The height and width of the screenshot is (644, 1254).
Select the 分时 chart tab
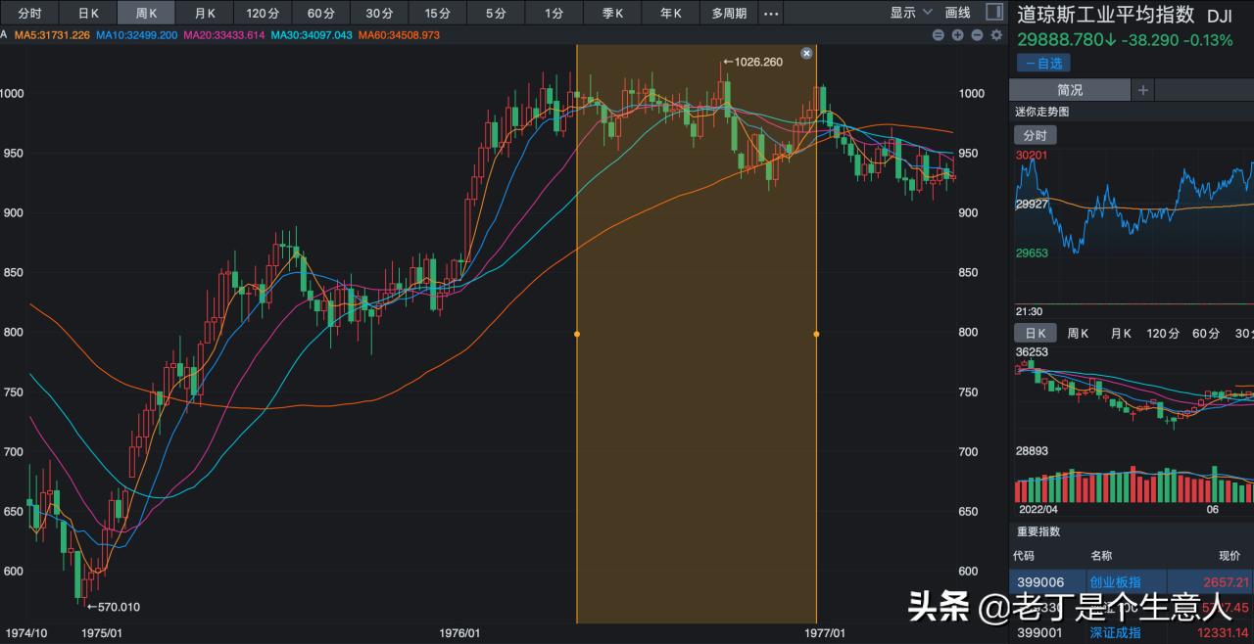pyautogui.click(x=30, y=13)
